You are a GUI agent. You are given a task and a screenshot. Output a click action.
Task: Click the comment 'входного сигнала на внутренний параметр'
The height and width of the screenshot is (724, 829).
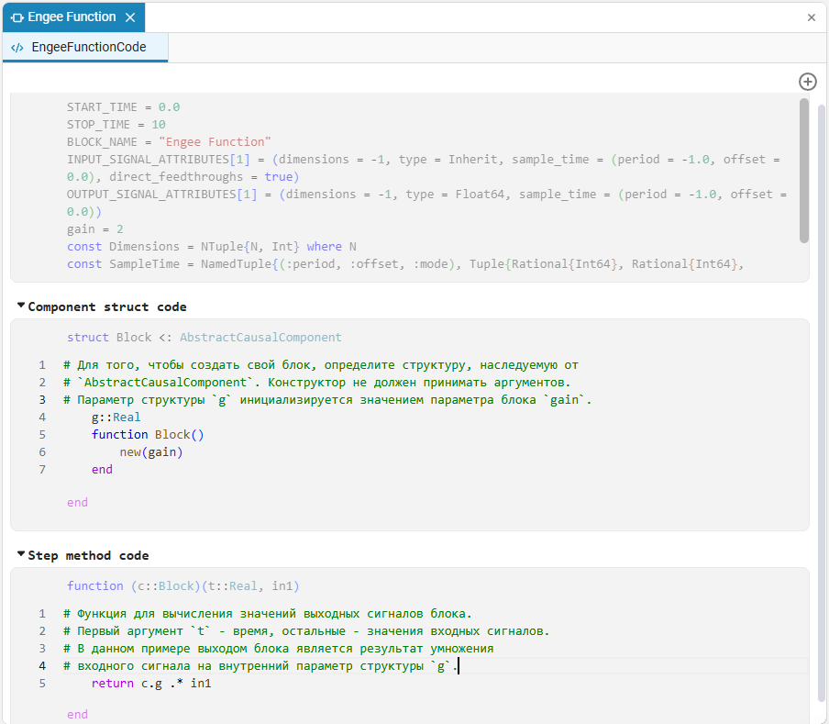[260, 666]
